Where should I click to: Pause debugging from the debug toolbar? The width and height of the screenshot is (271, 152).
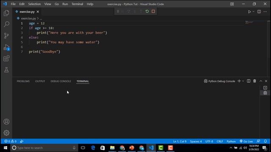[123, 11]
